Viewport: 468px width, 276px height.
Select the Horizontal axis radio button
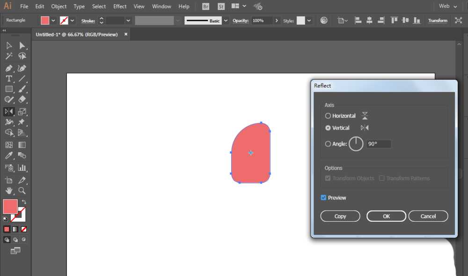point(328,116)
